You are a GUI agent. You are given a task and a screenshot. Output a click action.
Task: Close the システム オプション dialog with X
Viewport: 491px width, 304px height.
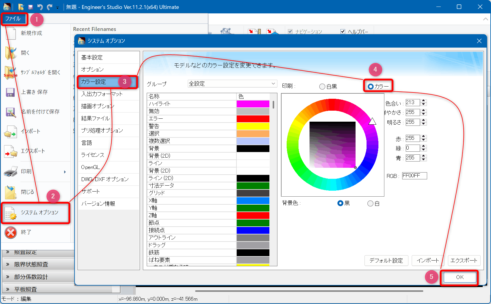click(479, 41)
